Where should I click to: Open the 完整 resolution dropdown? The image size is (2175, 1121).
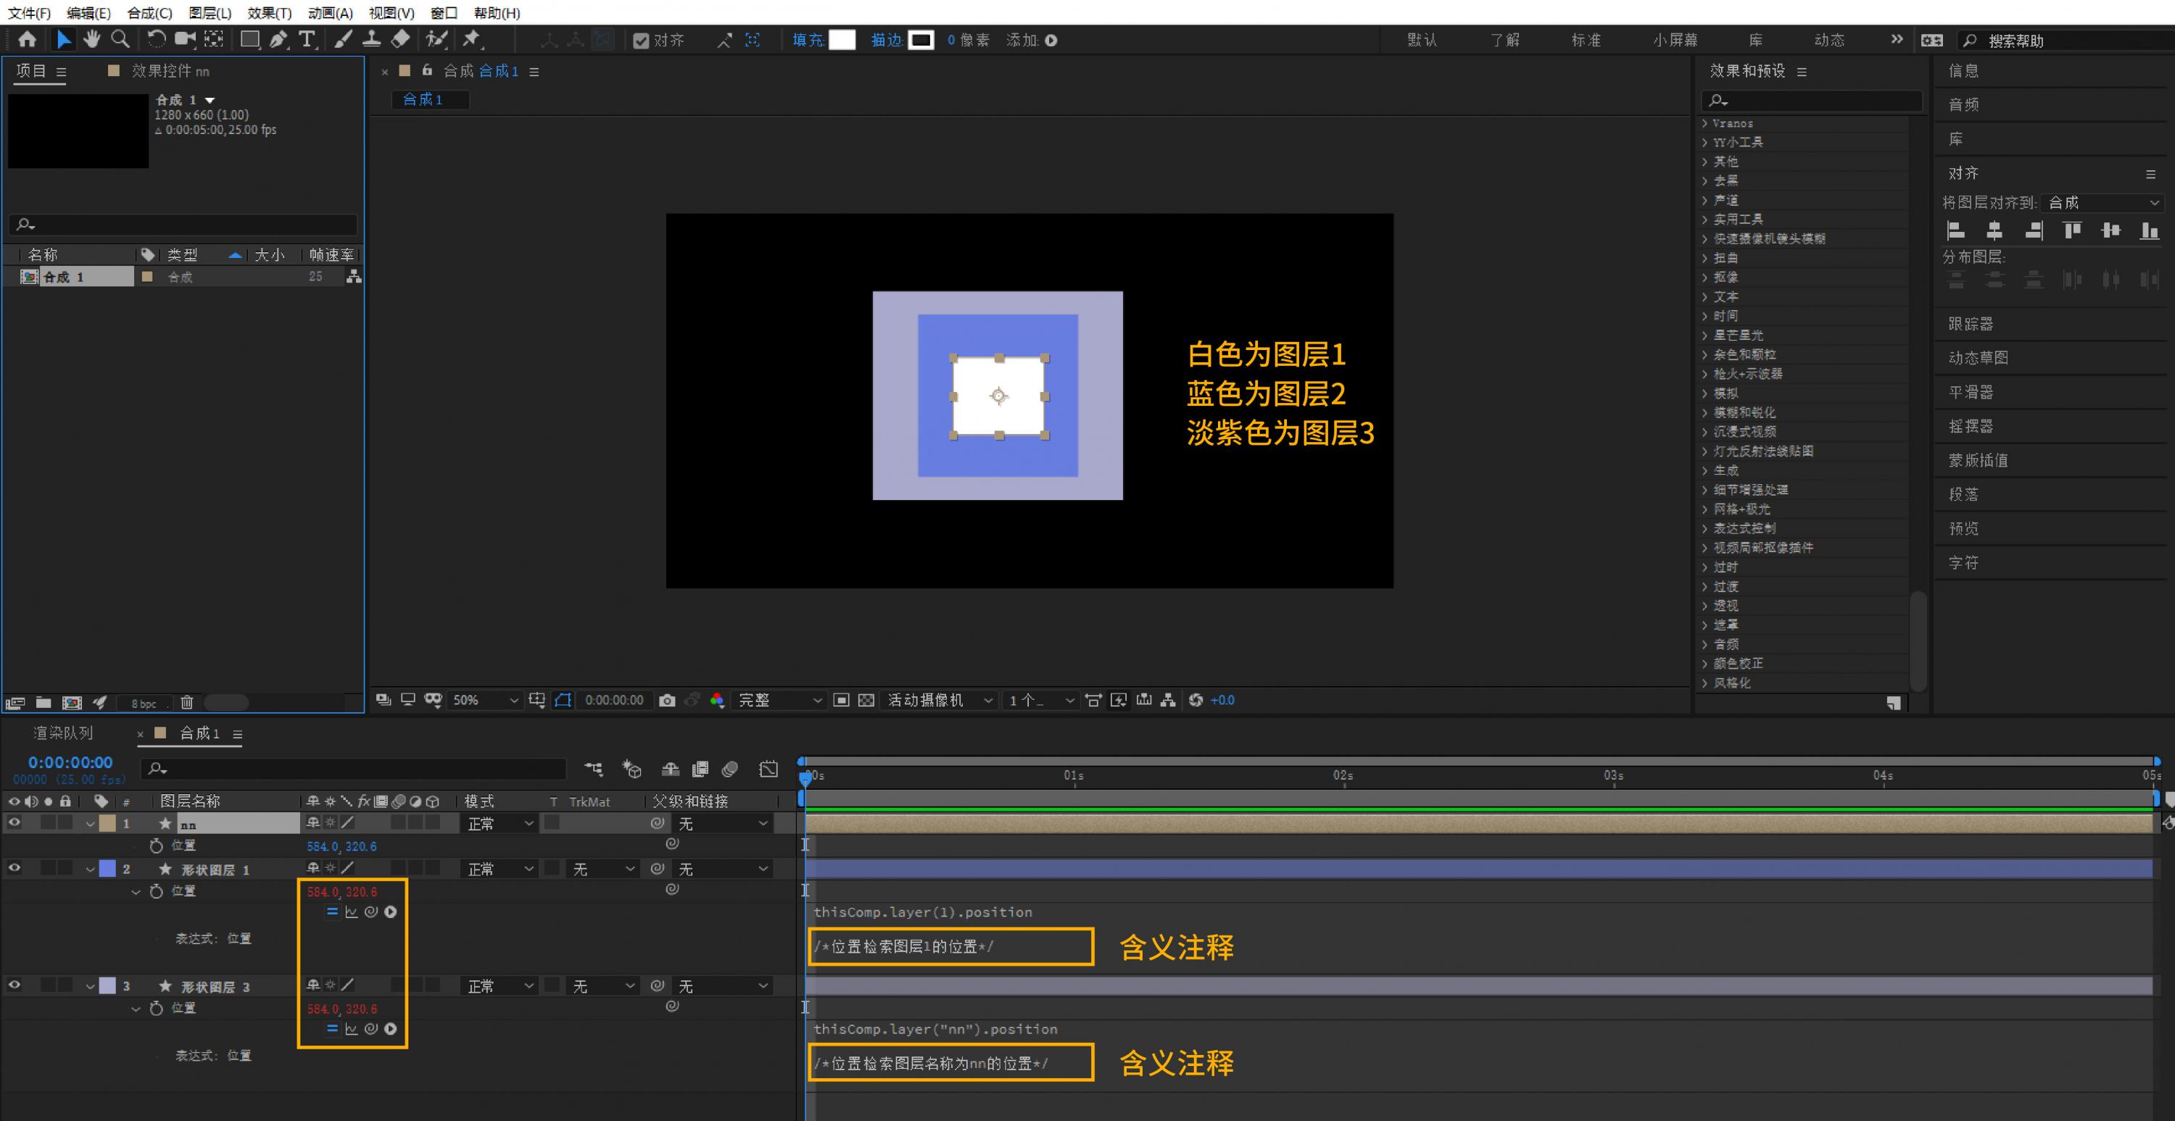click(x=779, y=700)
